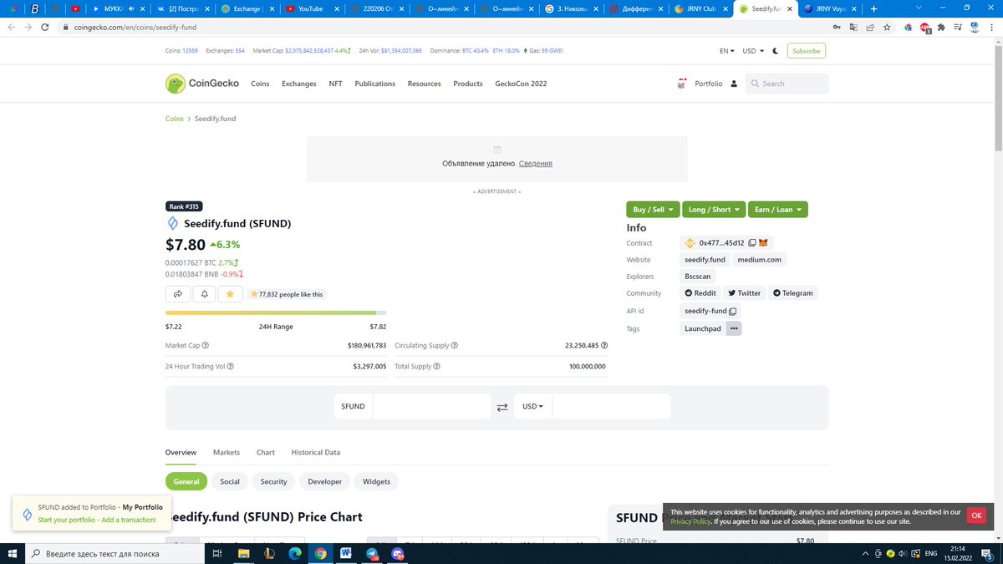Expand the Long / Short dropdown
This screenshot has width=1003, height=564.
point(714,210)
